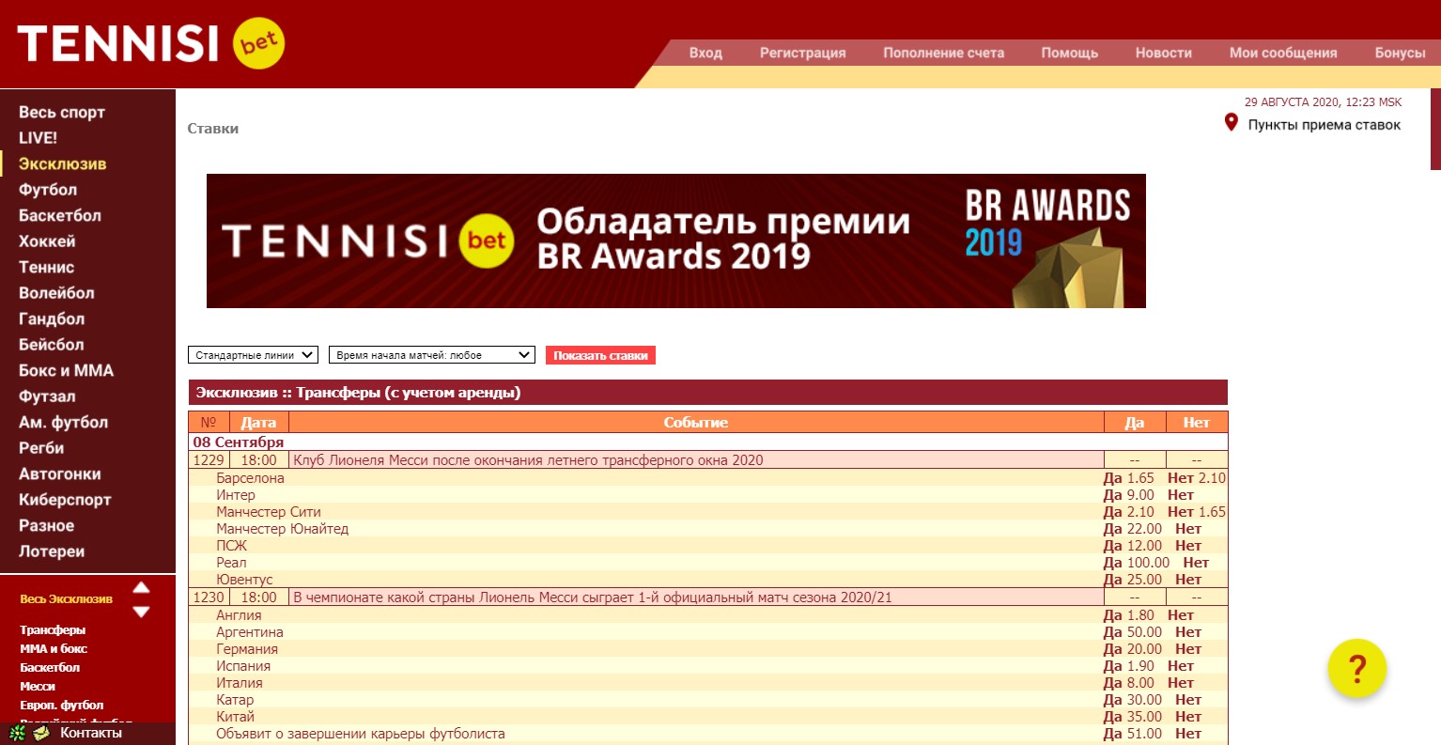Open the Помощь tab

[1069, 53]
